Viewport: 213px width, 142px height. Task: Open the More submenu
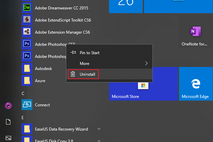coord(109,63)
